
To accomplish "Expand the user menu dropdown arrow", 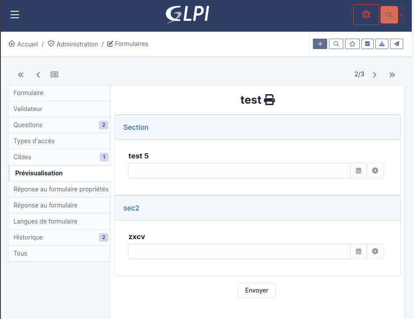I will (x=401, y=15).
